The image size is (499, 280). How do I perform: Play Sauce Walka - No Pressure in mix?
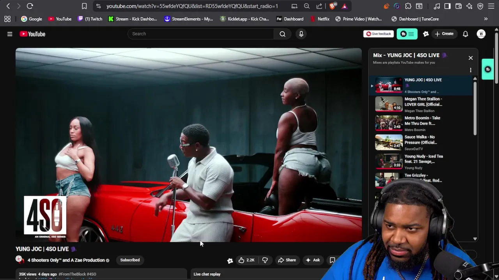(420, 142)
